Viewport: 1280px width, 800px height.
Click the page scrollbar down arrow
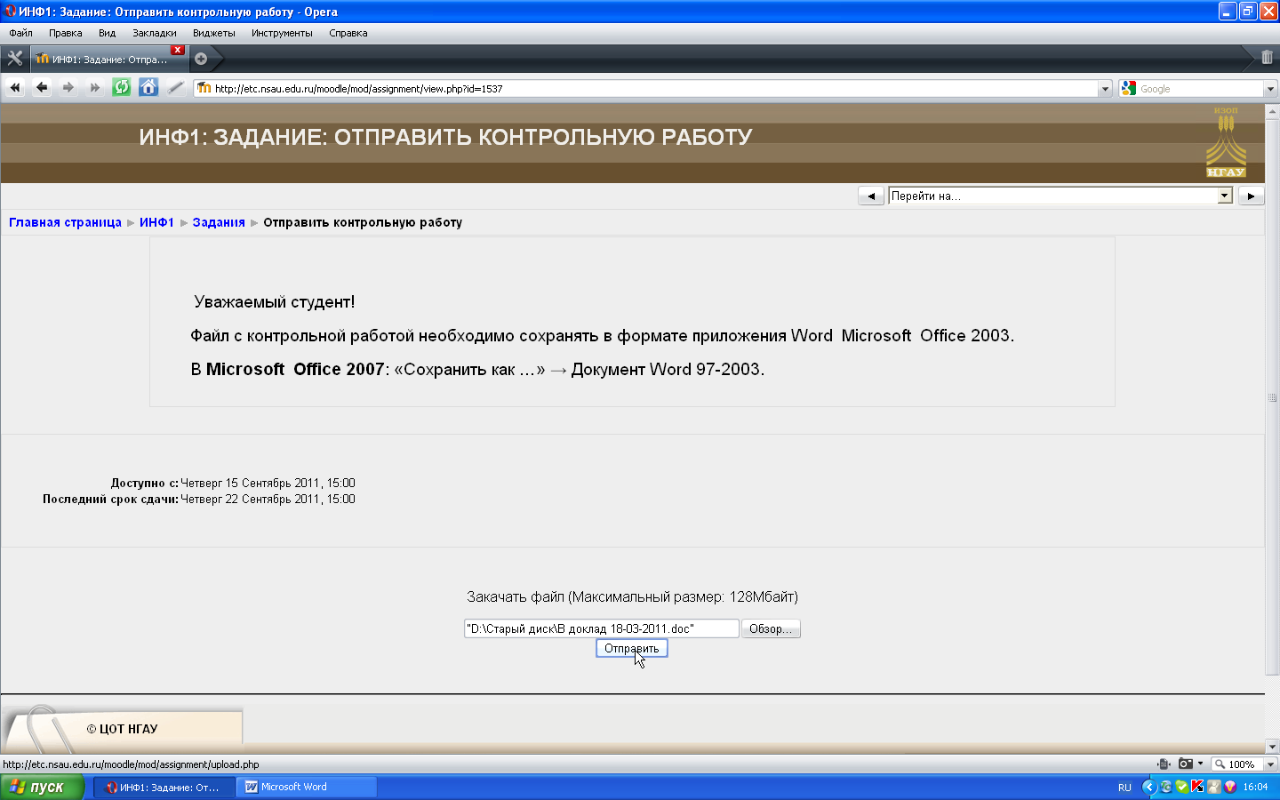1272,747
